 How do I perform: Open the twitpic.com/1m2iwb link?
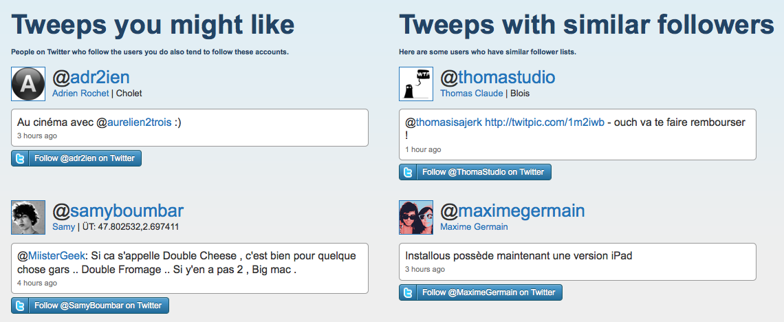(x=545, y=122)
